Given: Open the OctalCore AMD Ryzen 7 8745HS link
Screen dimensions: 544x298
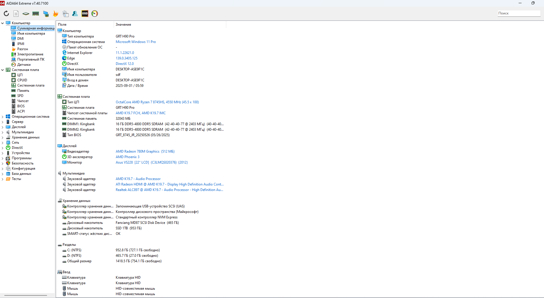Looking at the screenshot, I should pos(157,102).
